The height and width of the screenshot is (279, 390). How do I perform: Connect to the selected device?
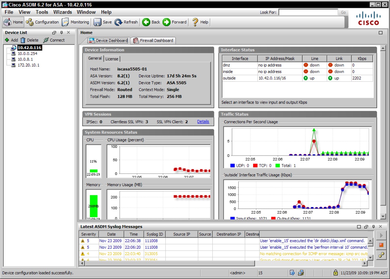pos(54,40)
